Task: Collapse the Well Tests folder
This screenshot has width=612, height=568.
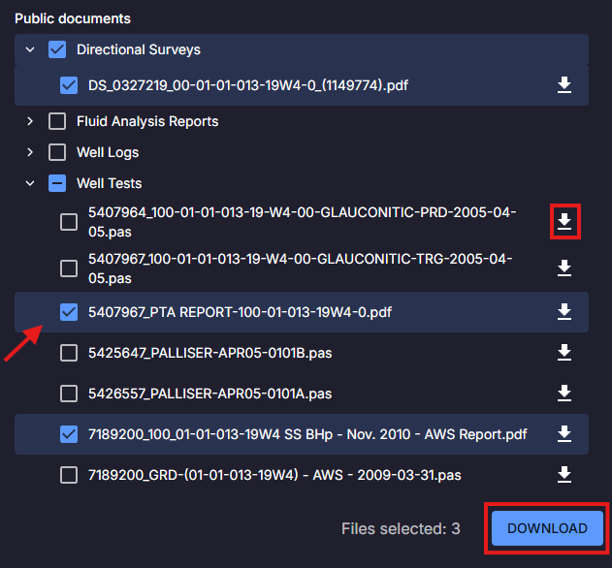Action: 30,183
